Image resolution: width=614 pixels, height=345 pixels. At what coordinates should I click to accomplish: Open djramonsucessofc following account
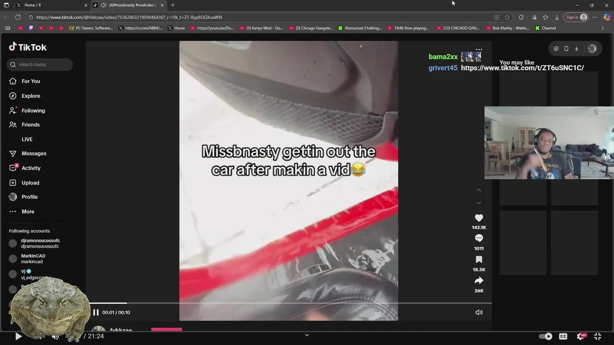[x=35, y=243]
